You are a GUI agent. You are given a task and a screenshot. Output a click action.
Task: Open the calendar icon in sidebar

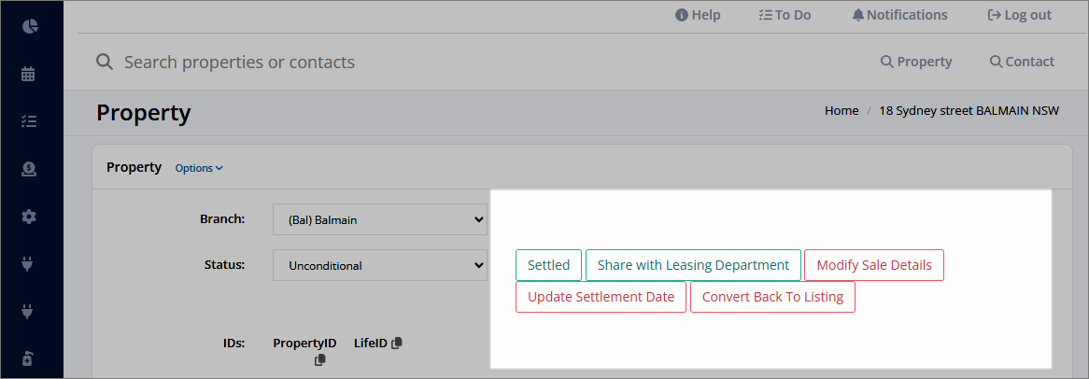point(28,75)
